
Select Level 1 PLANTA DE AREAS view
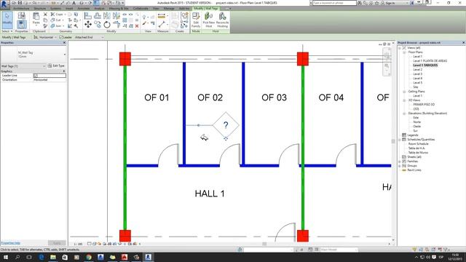(430, 61)
